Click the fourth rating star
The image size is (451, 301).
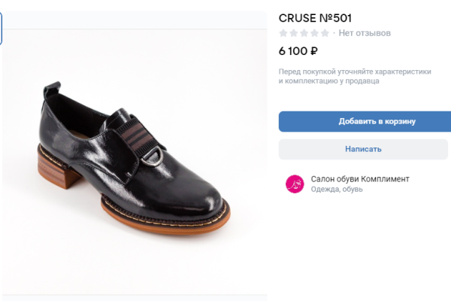click(x=314, y=33)
